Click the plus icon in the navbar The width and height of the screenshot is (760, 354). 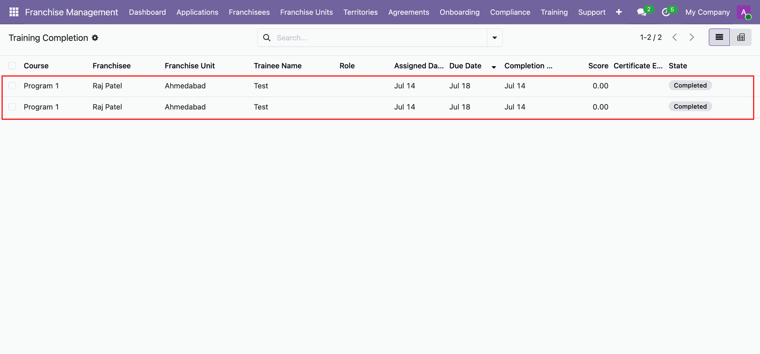point(619,12)
